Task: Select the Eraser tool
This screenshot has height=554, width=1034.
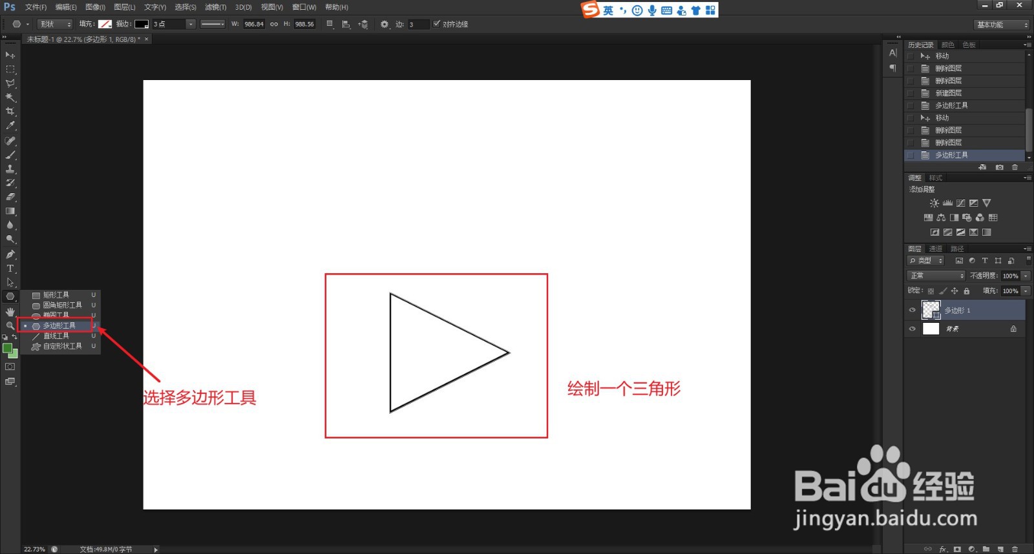Action: pyautogui.click(x=10, y=197)
